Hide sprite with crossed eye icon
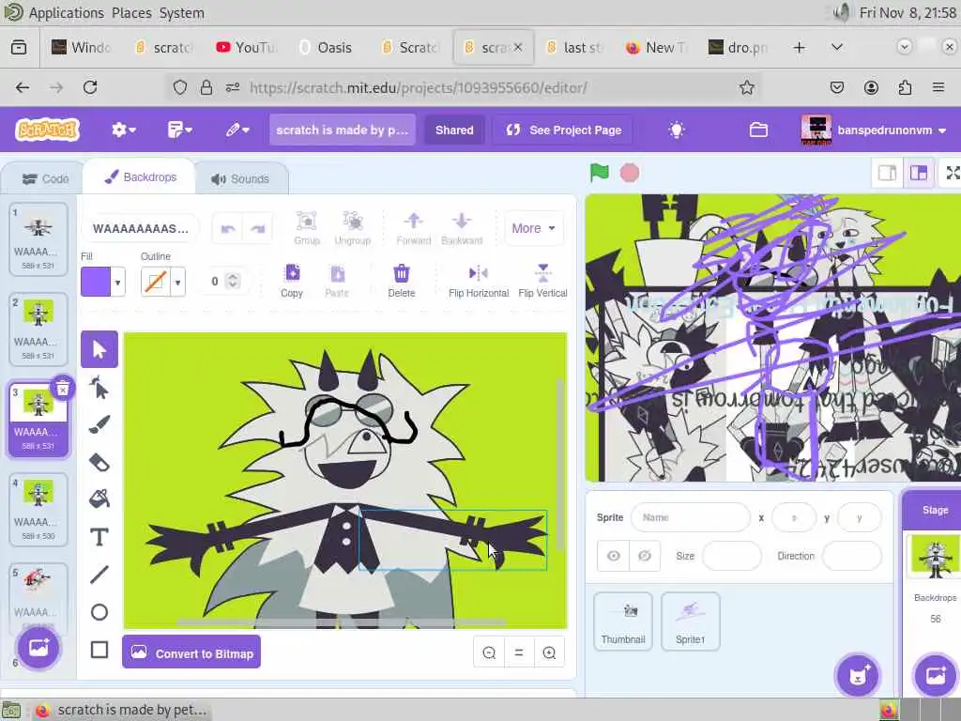The height and width of the screenshot is (721, 961). tap(644, 556)
